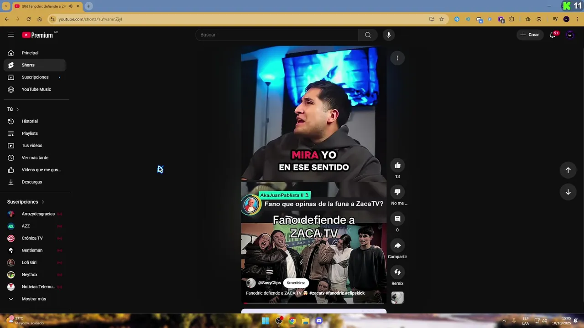Open AZZ subscription channel
Image resolution: width=584 pixels, height=328 pixels.
(x=35, y=226)
